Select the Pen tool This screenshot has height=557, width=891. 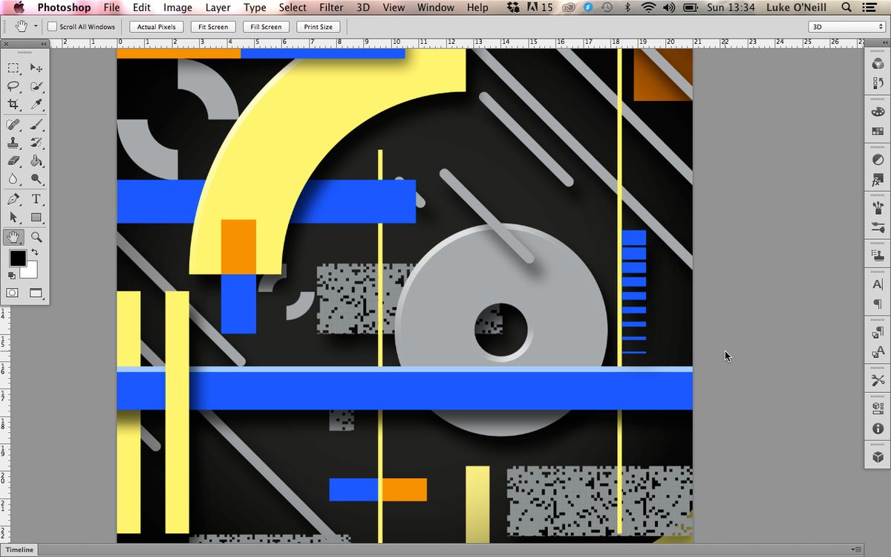(x=13, y=199)
